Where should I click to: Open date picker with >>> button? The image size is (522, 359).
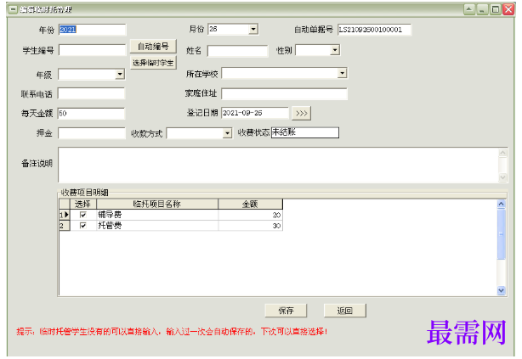click(x=301, y=114)
